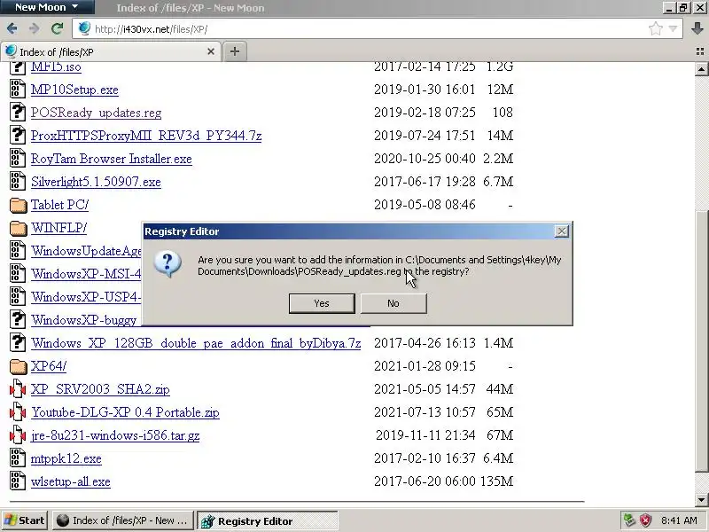Click the icon next to Silverlight5.1.50907.exe

(18, 182)
